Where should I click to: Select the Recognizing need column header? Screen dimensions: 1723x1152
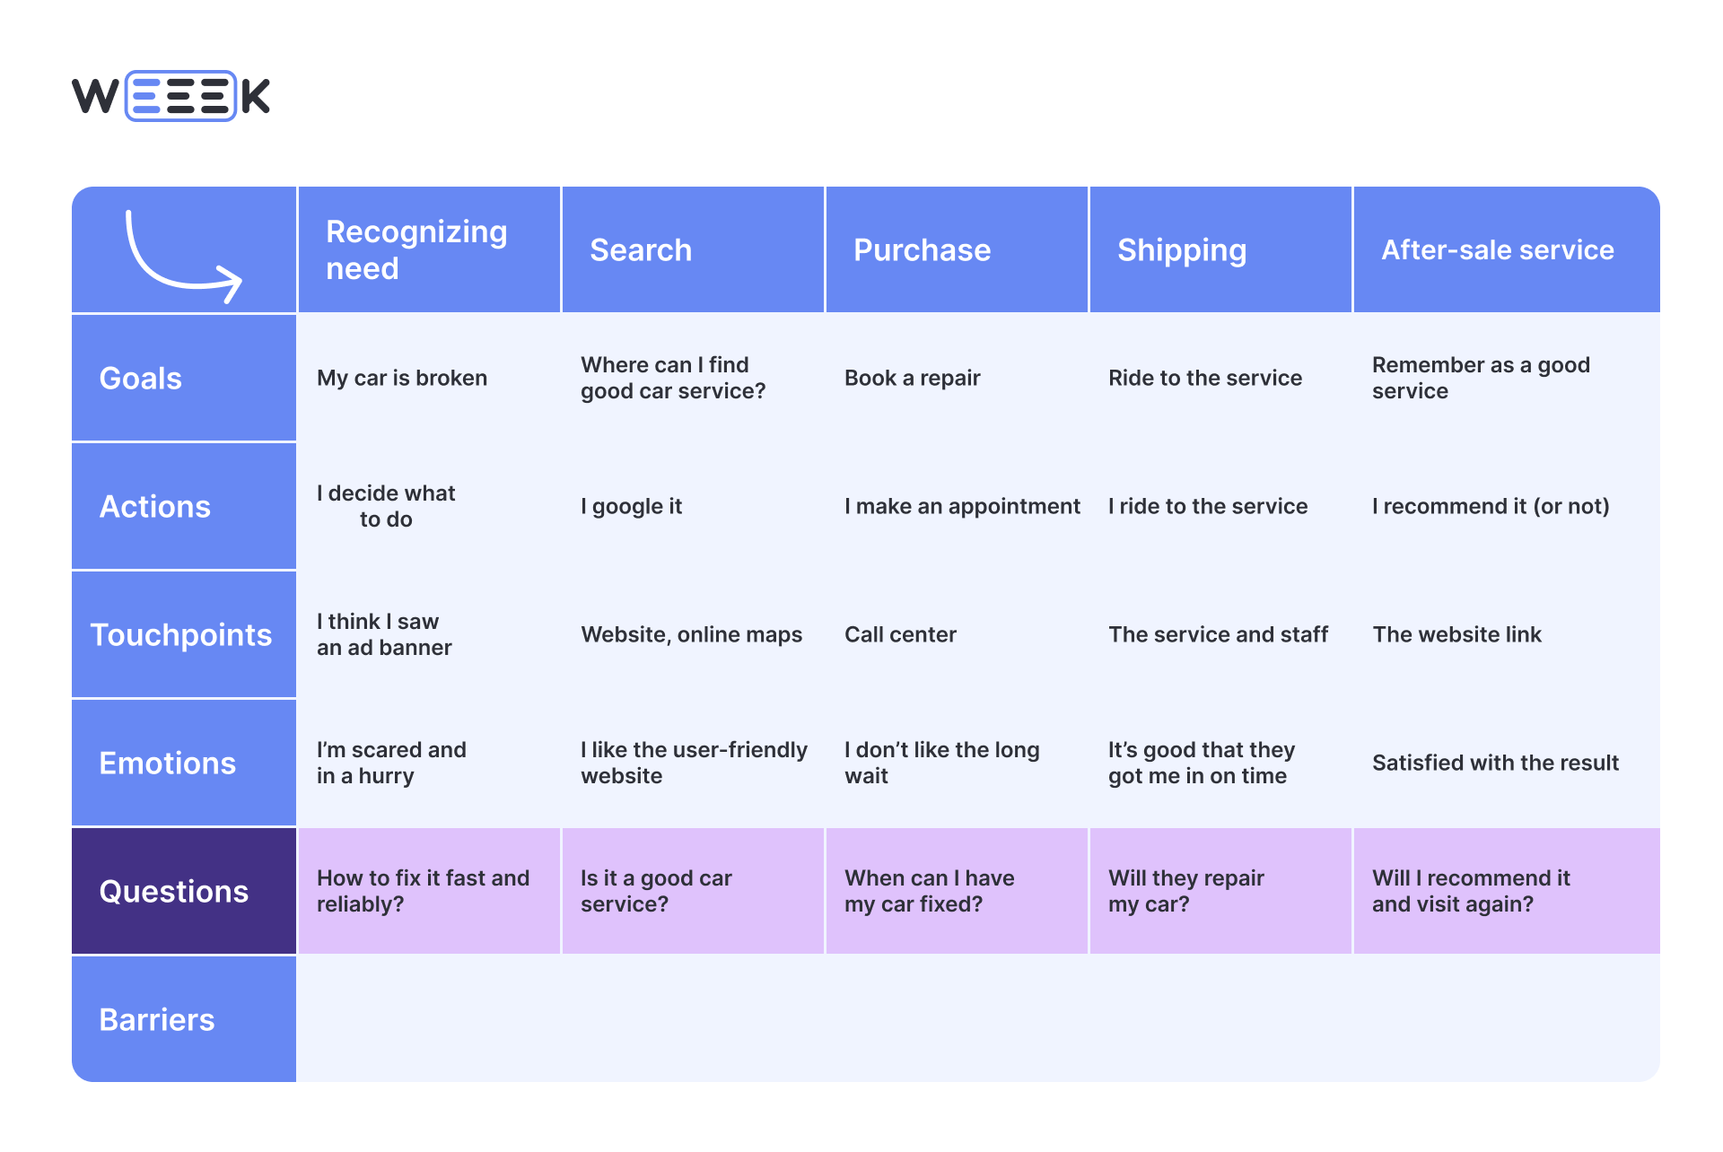(x=416, y=249)
